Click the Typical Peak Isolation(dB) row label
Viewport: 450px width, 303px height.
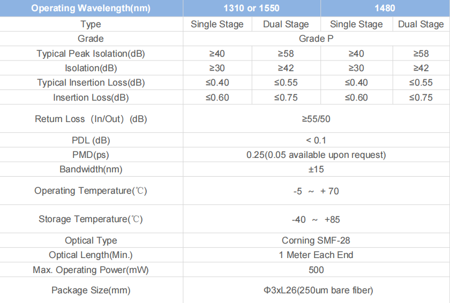pyautogui.click(x=91, y=54)
